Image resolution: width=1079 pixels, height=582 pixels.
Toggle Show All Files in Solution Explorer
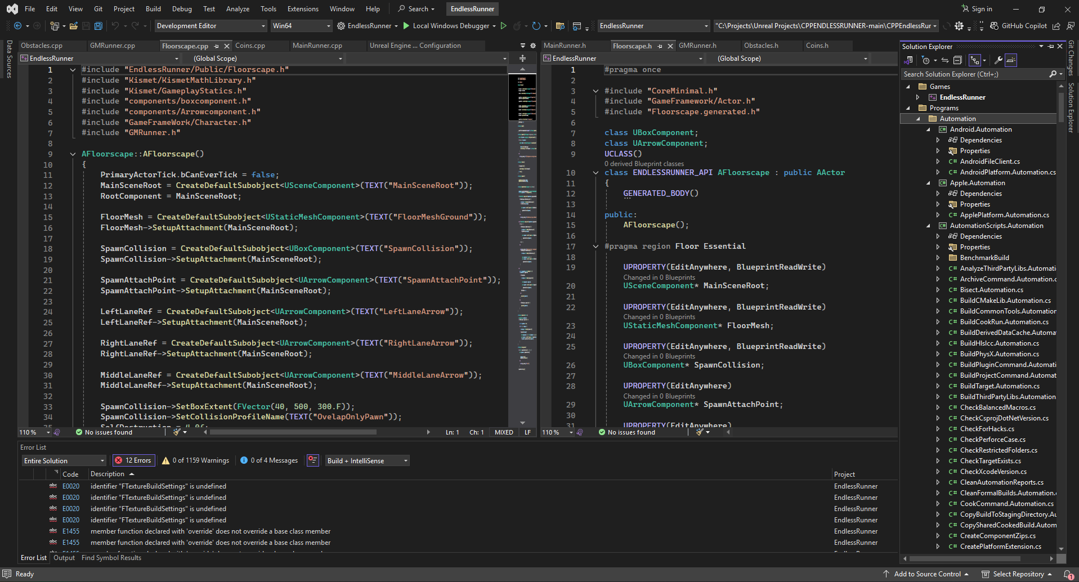point(975,60)
